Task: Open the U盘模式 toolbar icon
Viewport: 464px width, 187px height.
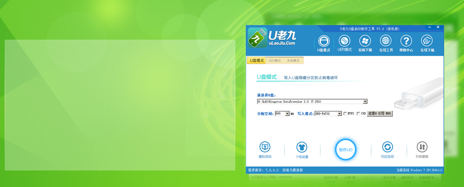Action: [x=324, y=41]
